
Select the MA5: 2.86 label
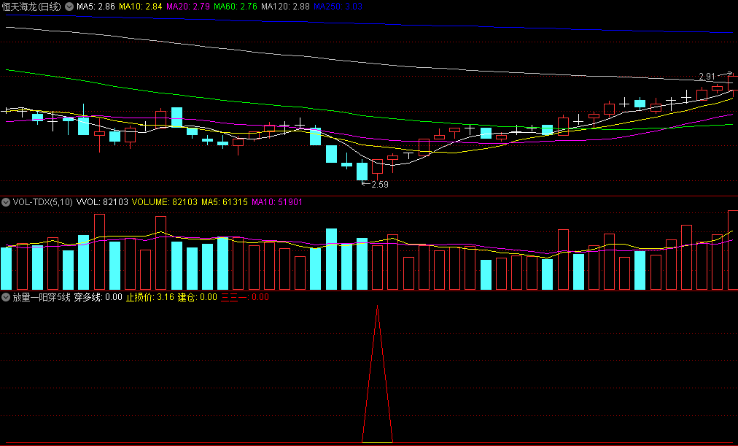click(96, 7)
